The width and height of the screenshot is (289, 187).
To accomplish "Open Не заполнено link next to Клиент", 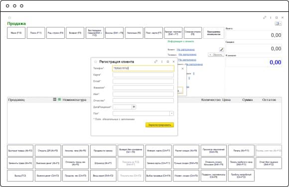I will pyautogui.click(x=185, y=50).
